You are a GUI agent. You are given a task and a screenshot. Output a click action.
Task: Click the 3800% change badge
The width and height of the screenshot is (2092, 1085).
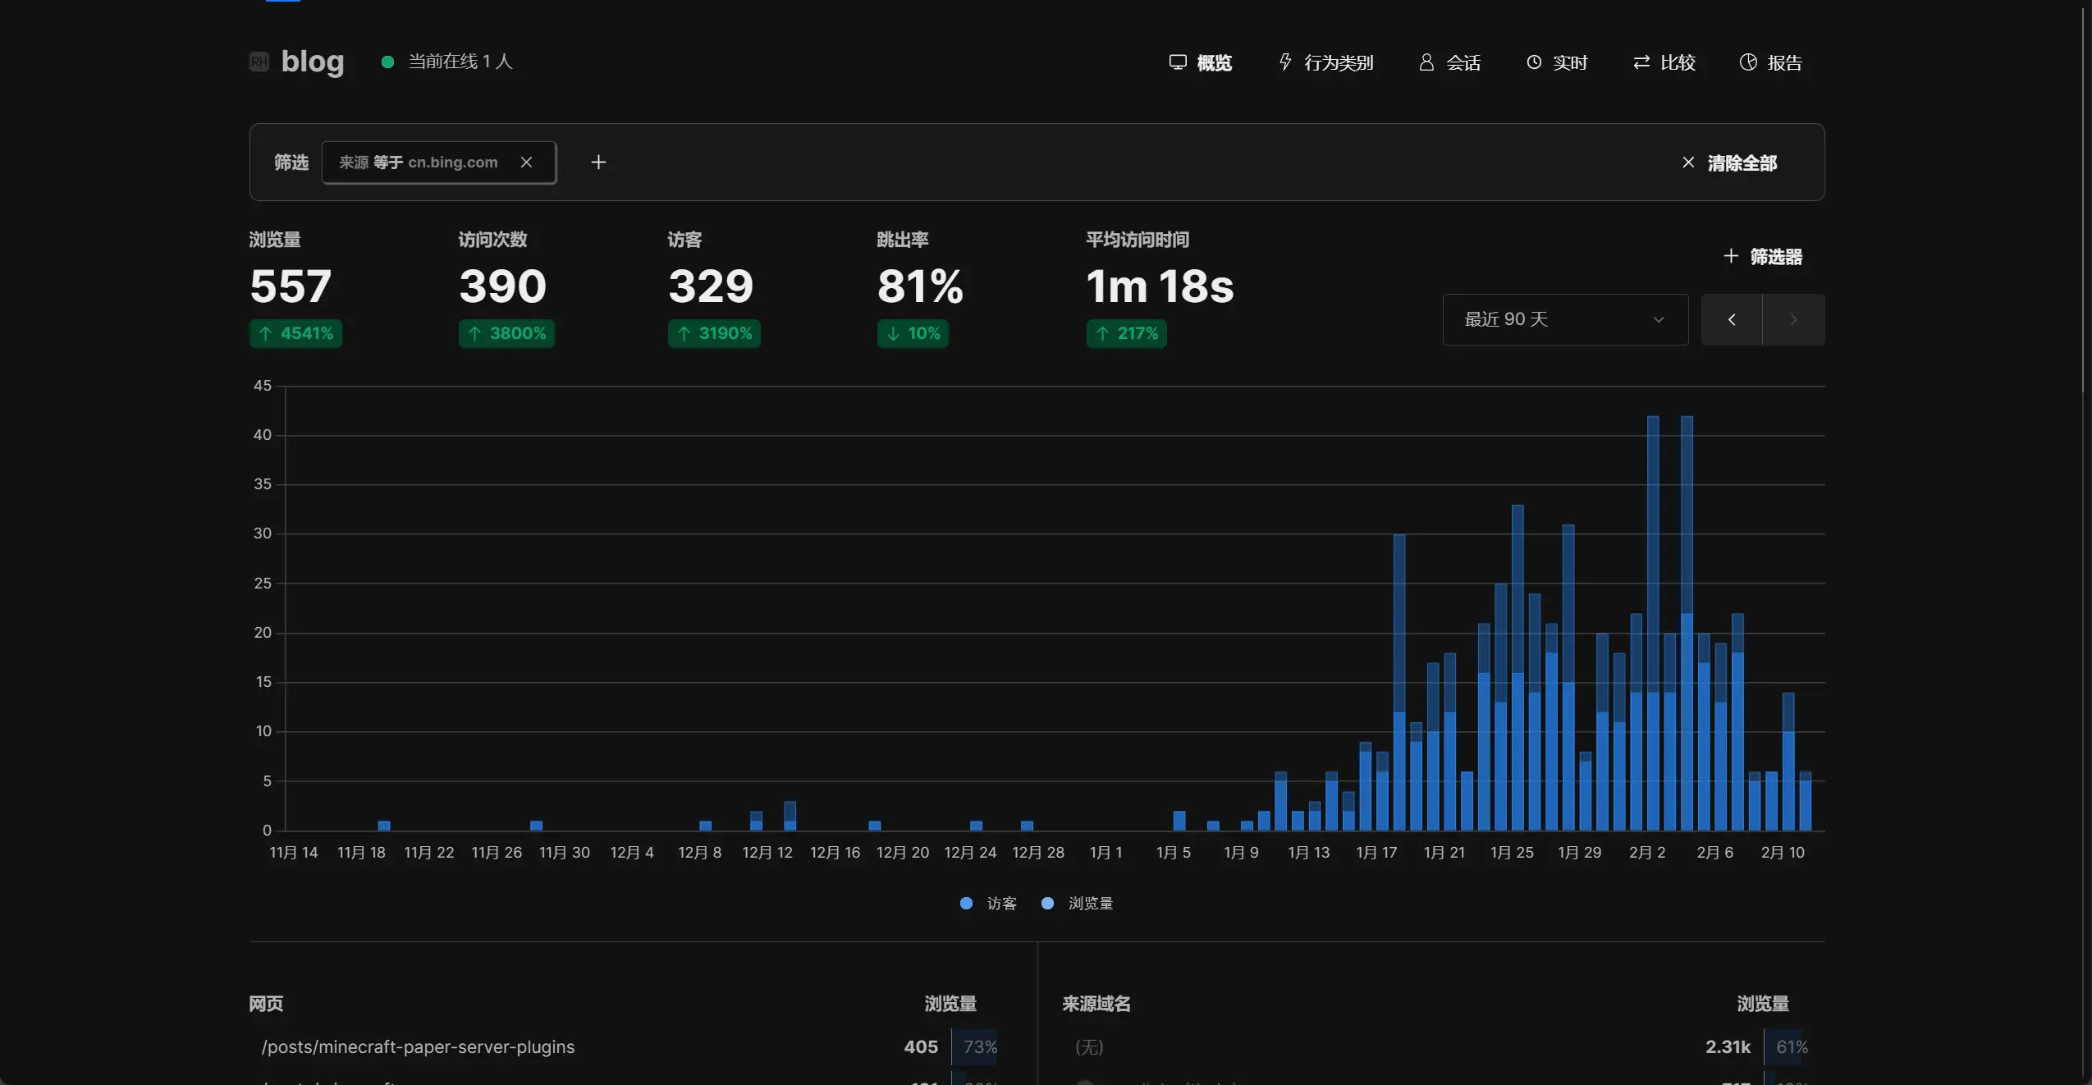[506, 333]
